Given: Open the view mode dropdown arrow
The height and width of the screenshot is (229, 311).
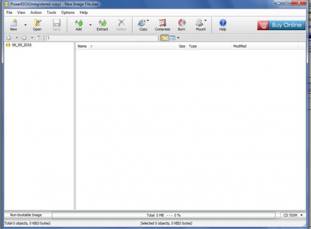Looking at the screenshot, I should 178,38.
